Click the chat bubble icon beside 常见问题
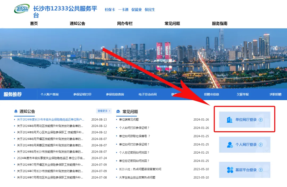287x187 pixels. (118, 112)
